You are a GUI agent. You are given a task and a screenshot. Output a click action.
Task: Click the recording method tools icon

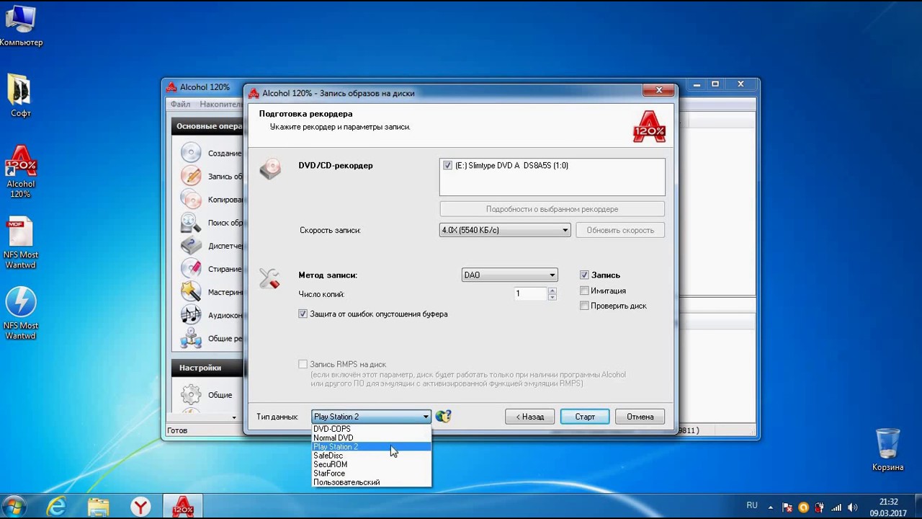click(x=269, y=278)
